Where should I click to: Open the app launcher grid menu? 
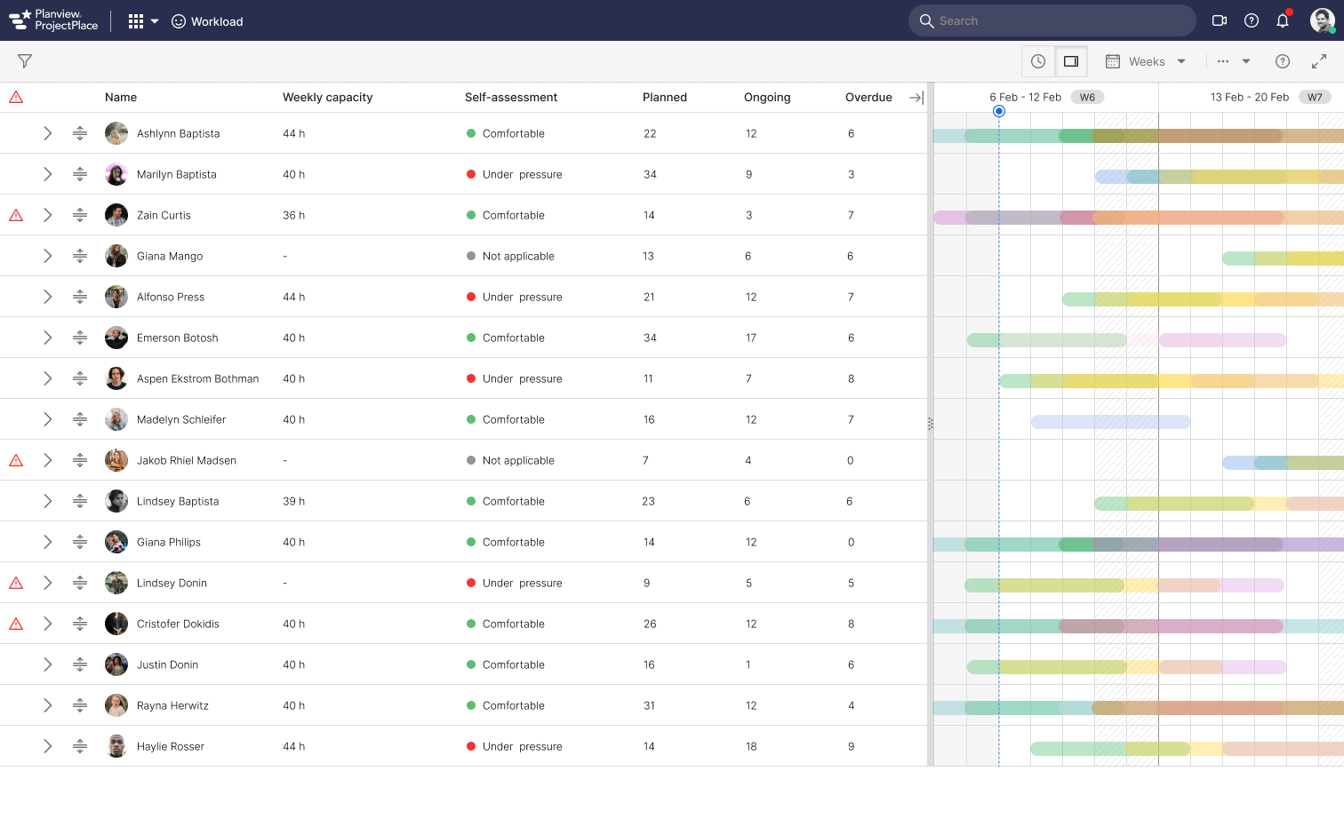136,21
